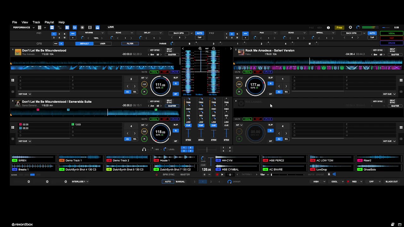The height and width of the screenshot is (227, 404).
Task: Open the DELAY effect dropdown in FX1
Action: click(x=160, y=33)
